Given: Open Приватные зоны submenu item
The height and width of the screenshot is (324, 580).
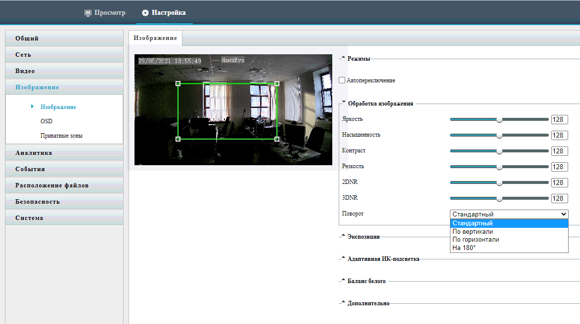Looking at the screenshot, I should 61,136.
